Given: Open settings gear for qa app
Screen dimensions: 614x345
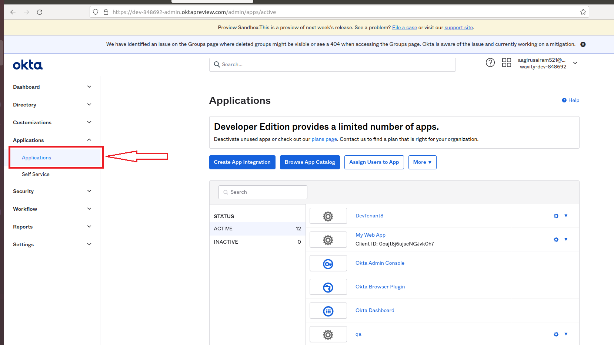Looking at the screenshot, I should click(556, 334).
